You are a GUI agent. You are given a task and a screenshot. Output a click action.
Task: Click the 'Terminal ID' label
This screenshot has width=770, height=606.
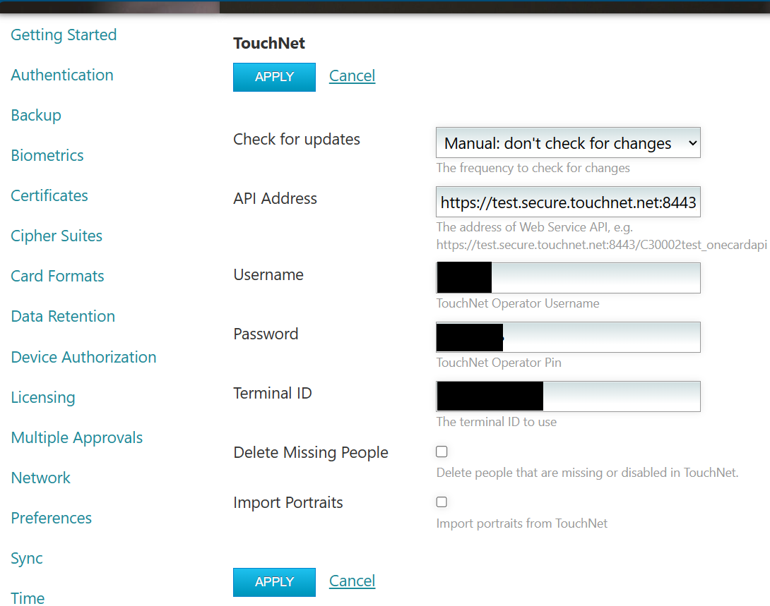click(273, 393)
